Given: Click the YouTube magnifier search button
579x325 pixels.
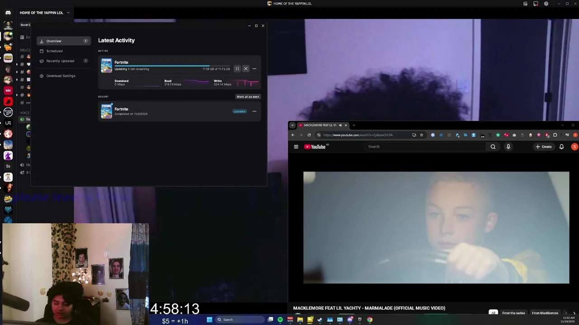Looking at the screenshot, I should (x=493, y=147).
